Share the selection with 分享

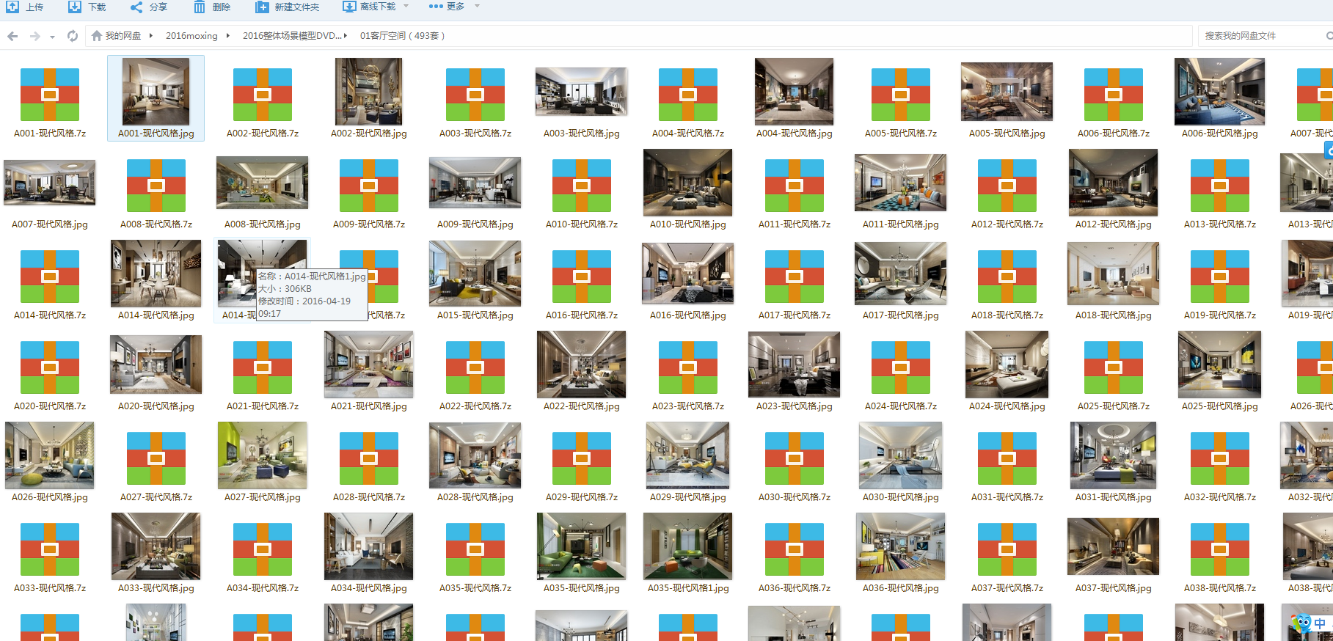coord(149,7)
